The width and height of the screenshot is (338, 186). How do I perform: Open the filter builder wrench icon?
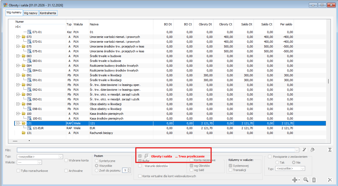pyautogui.click(x=312, y=150)
